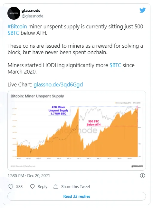
Task: Click the Read 32 replies button
Action: (77, 196)
